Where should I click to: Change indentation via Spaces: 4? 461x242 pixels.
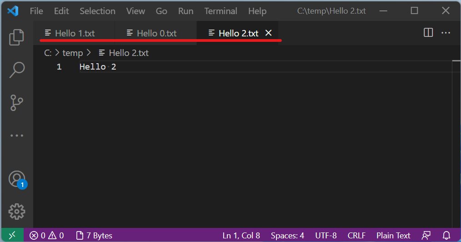pos(287,236)
